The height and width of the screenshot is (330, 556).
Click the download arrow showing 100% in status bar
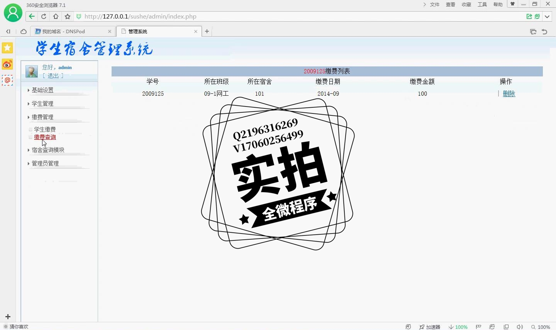click(458, 327)
